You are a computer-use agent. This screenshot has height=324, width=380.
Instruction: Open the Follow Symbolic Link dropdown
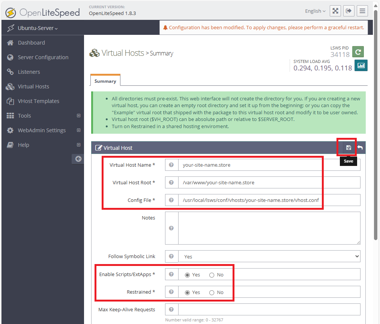(x=269, y=256)
